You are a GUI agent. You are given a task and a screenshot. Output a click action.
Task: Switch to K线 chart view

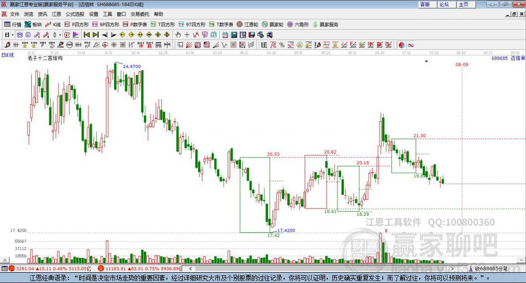(x=53, y=25)
